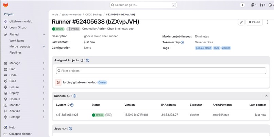Open lorcie breadcrumb link
The image size is (274, 137).
(x=55, y=15)
